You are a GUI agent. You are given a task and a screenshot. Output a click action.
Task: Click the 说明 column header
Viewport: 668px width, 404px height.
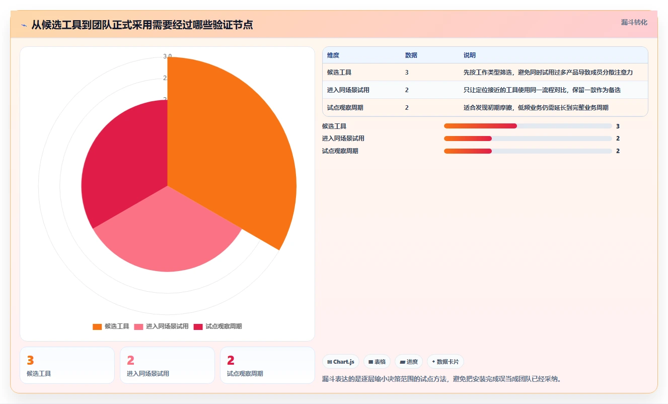[x=470, y=55]
